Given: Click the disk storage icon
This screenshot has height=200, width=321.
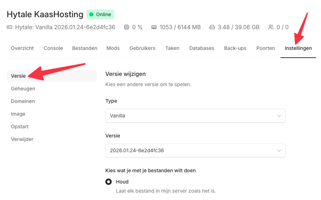Looking at the screenshot, I should click(212, 27).
